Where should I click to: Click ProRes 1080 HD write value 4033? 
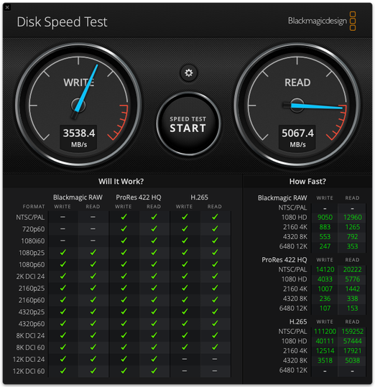point(325,279)
